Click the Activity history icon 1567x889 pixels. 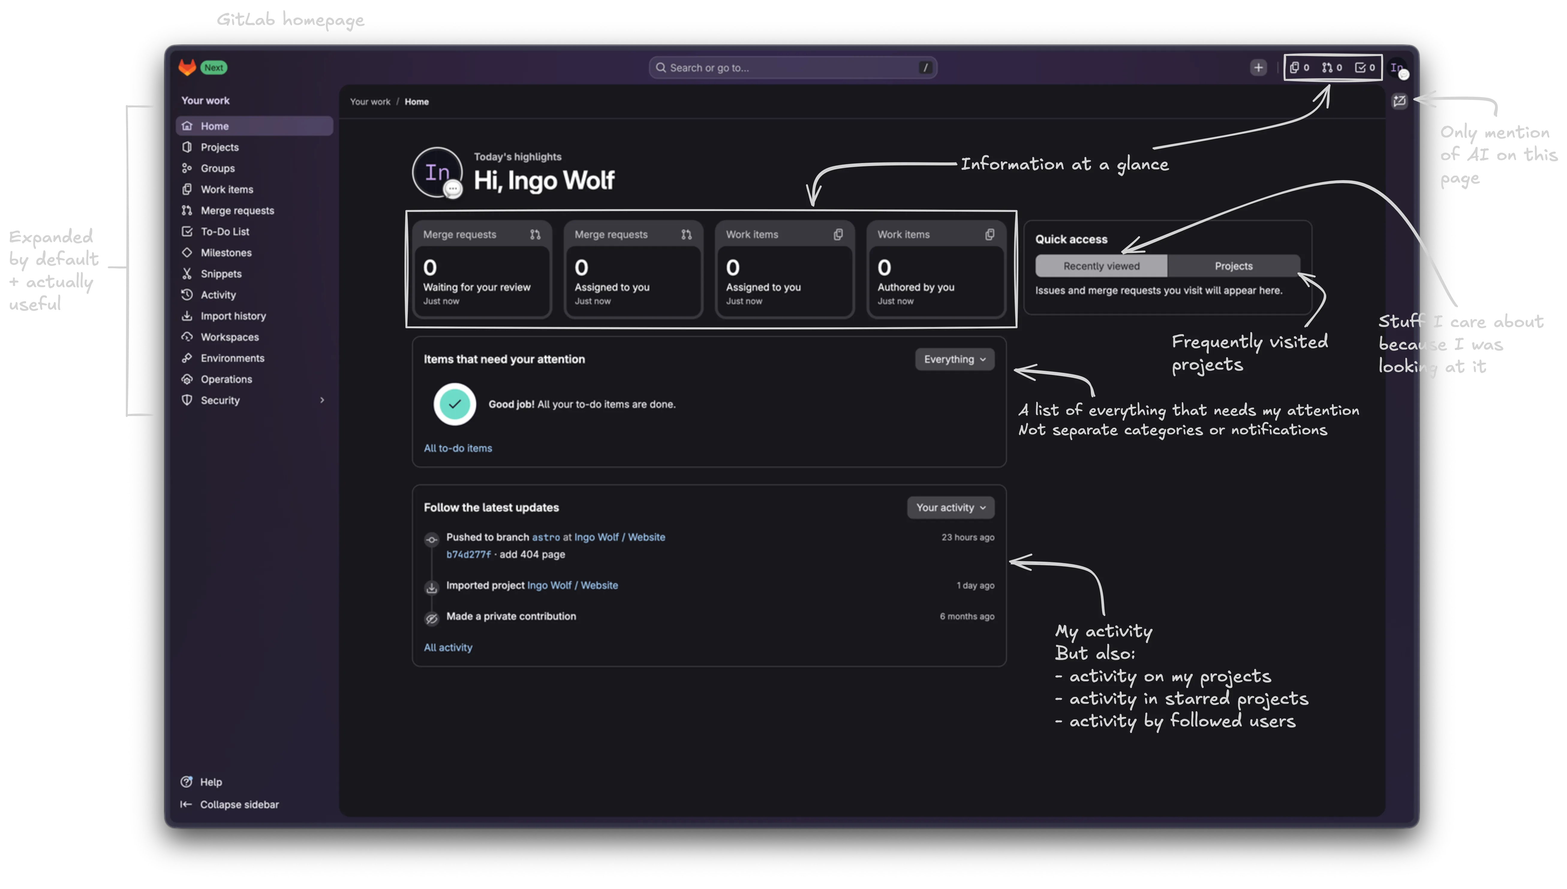187,294
